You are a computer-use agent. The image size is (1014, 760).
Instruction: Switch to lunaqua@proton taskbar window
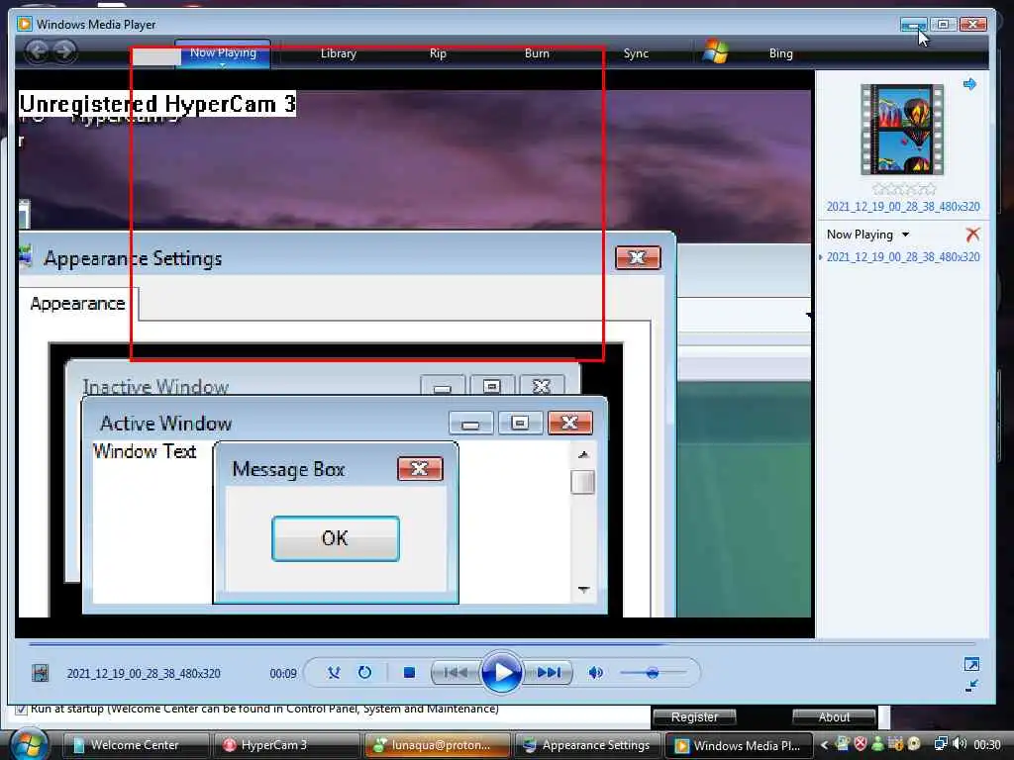[437, 745]
